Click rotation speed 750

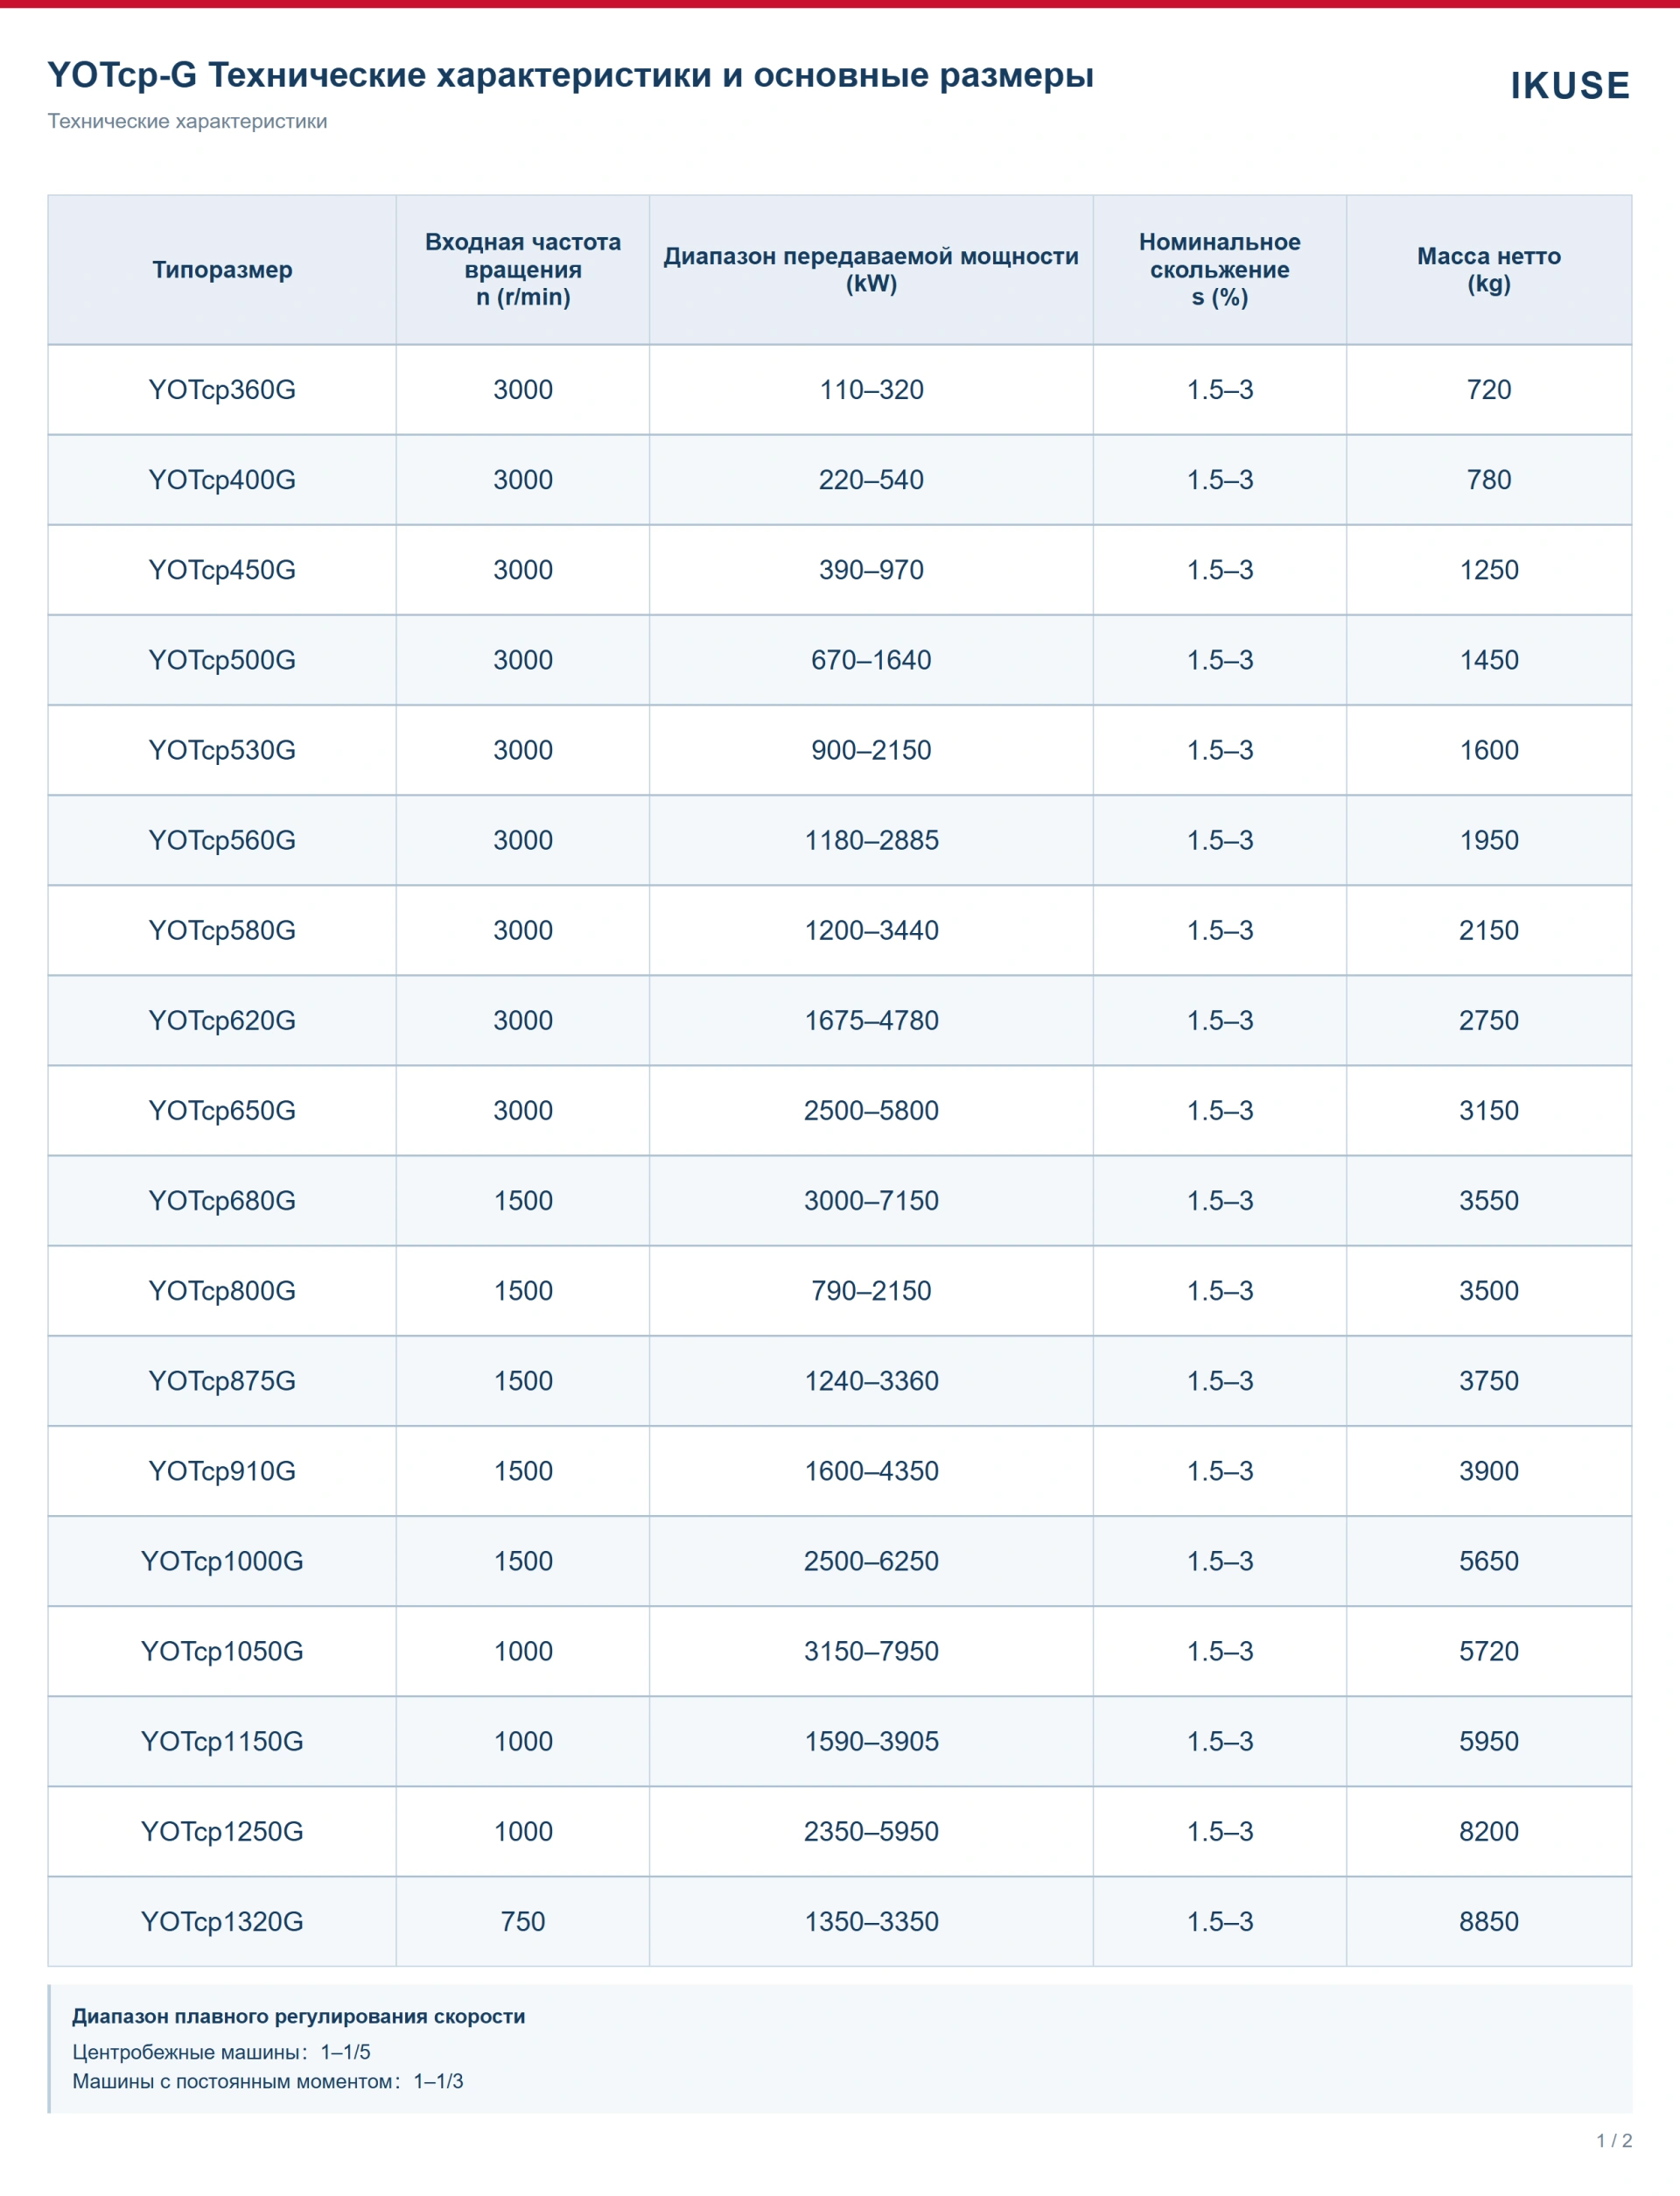(x=523, y=1921)
